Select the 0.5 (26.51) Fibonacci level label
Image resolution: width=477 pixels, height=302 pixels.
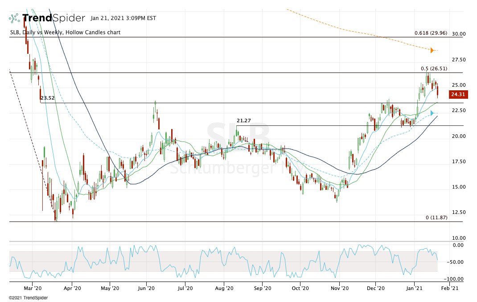(x=434, y=68)
